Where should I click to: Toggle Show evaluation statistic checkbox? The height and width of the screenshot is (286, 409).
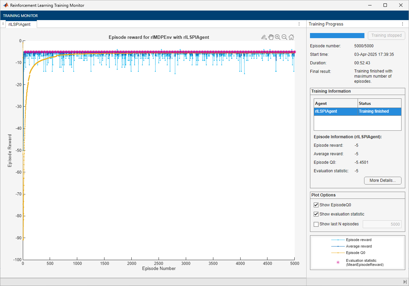[x=316, y=214]
